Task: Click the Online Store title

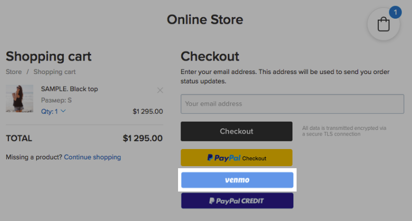Action: click(205, 20)
